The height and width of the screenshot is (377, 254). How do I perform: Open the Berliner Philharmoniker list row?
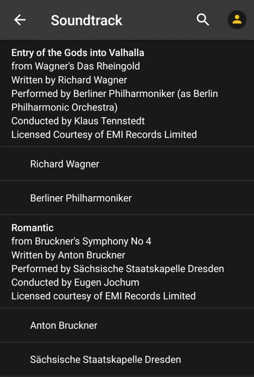(81, 198)
